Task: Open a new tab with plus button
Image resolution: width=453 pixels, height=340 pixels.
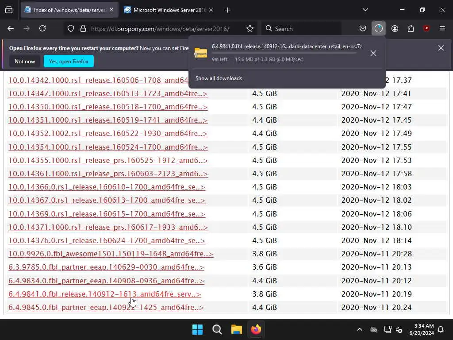Action: pos(228,10)
